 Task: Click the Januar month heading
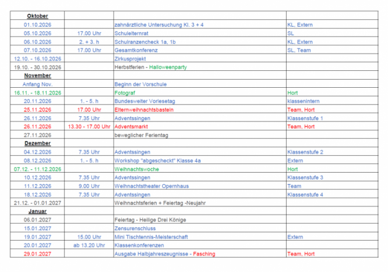(x=37, y=212)
